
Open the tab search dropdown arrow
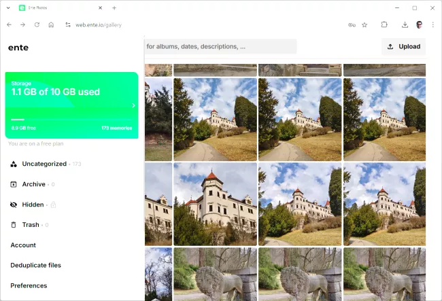7,7
